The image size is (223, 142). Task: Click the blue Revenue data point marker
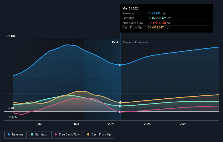pyautogui.click(x=120, y=65)
